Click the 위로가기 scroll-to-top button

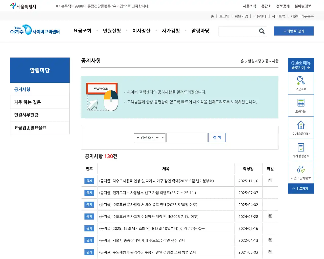coord(301,188)
